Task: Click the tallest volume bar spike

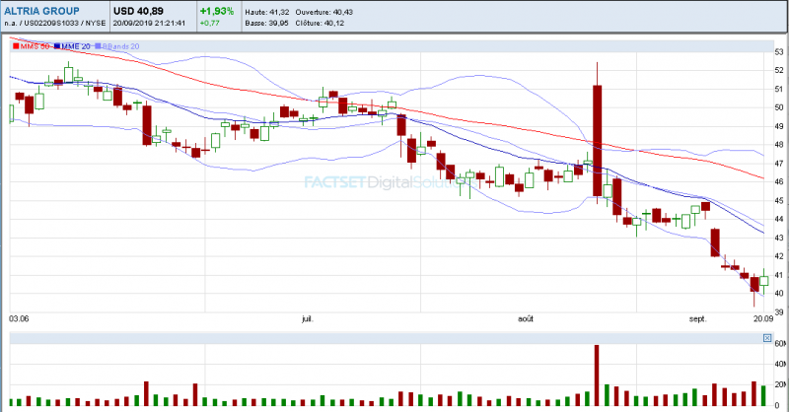Action: point(598,375)
